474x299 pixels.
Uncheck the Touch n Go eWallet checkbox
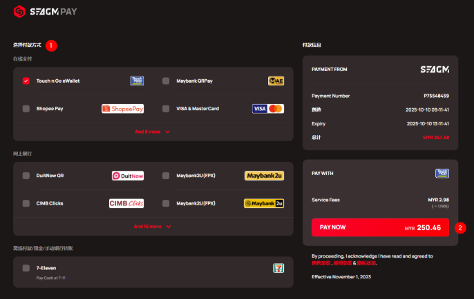[x=26, y=81]
